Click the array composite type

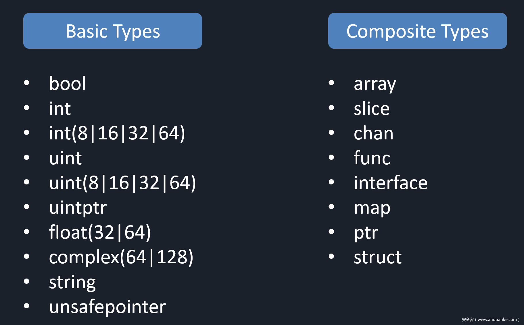click(375, 85)
